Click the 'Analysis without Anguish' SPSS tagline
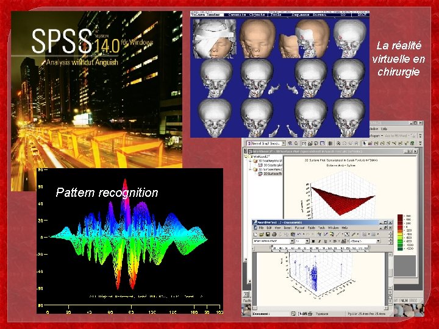 coord(82,62)
